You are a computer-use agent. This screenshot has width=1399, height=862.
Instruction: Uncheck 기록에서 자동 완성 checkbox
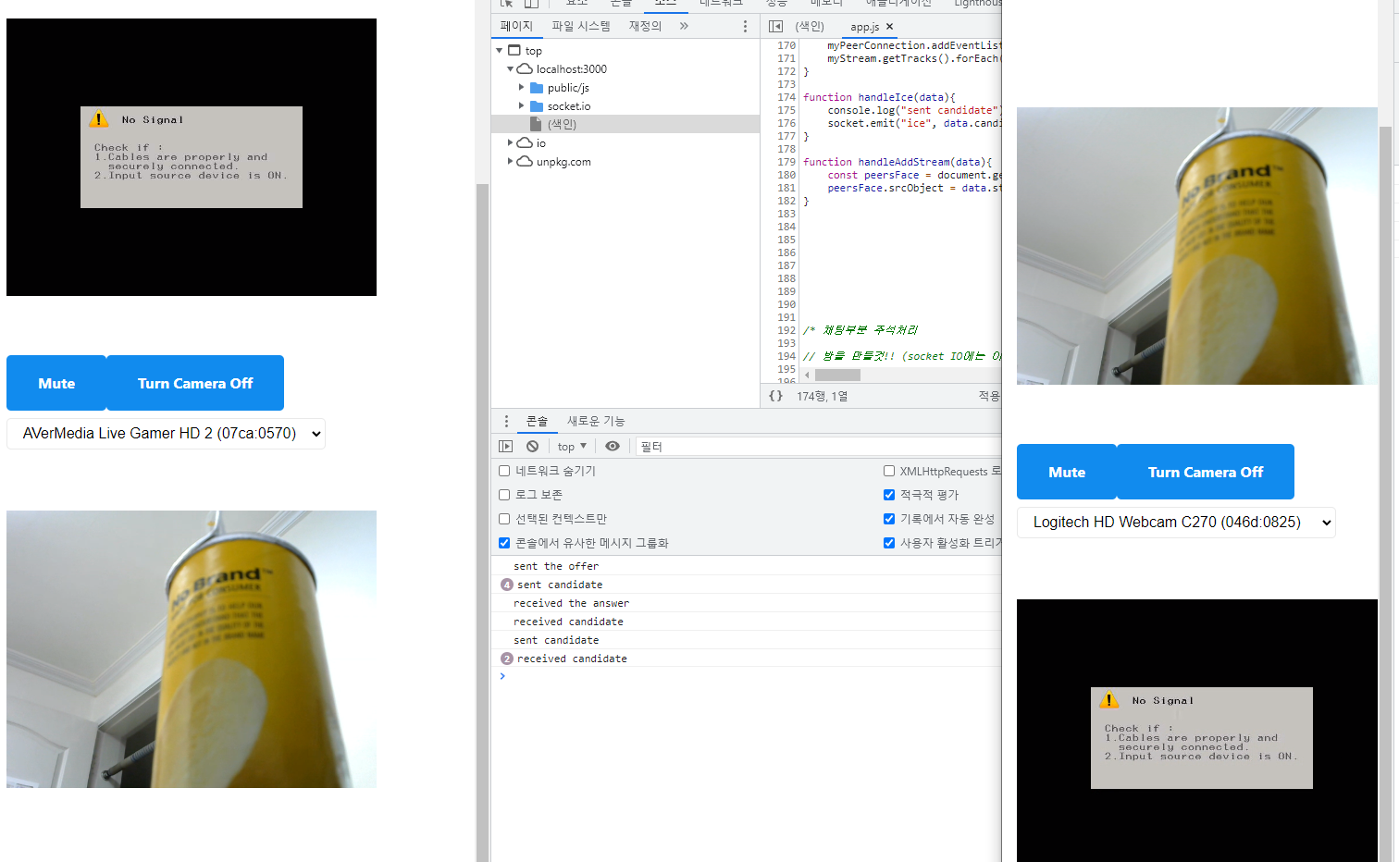[x=889, y=519]
